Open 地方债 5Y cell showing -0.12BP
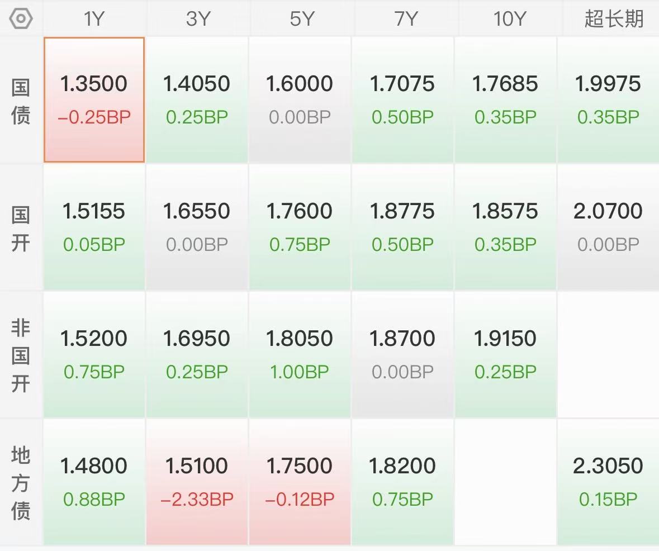The width and height of the screenshot is (659, 551). point(300,482)
